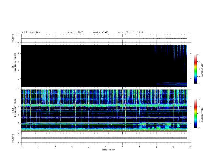Click the 6 kHz tick on ch.2 spectrogram axis
This screenshot has height=165, width=214.
19,106
